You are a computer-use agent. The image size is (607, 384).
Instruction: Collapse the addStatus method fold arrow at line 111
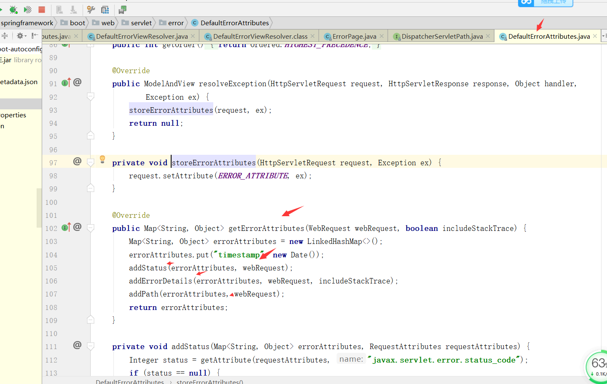point(90,346)
